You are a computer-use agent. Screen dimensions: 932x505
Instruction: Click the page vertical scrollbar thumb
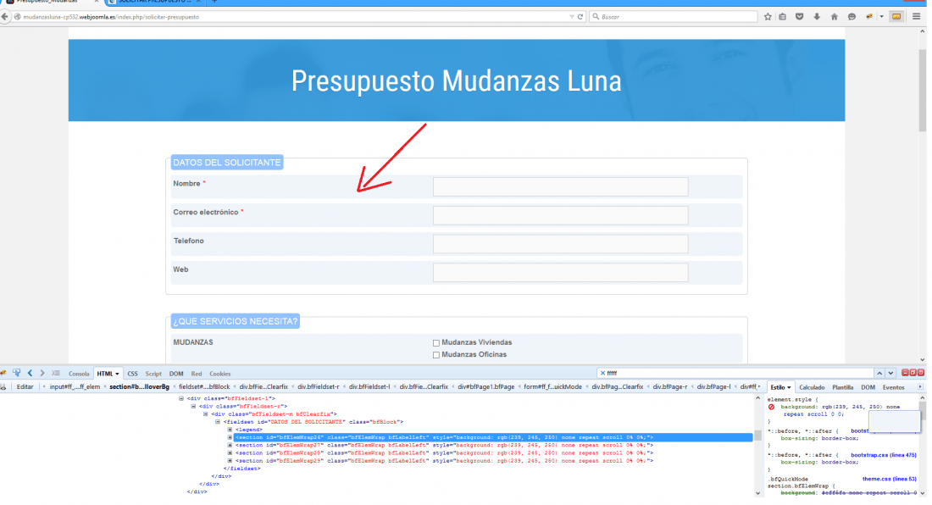(x=922, y=89)
